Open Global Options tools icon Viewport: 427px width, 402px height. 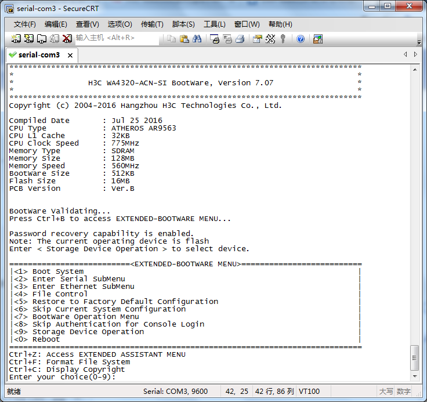click(x=270, y=39)
